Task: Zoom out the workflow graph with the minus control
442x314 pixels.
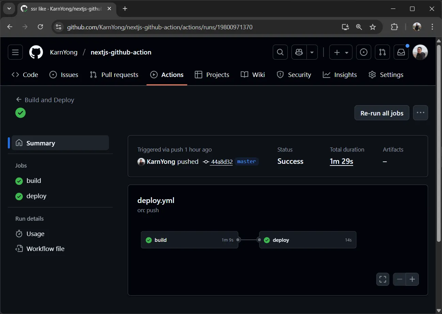Action: point(399,279)
